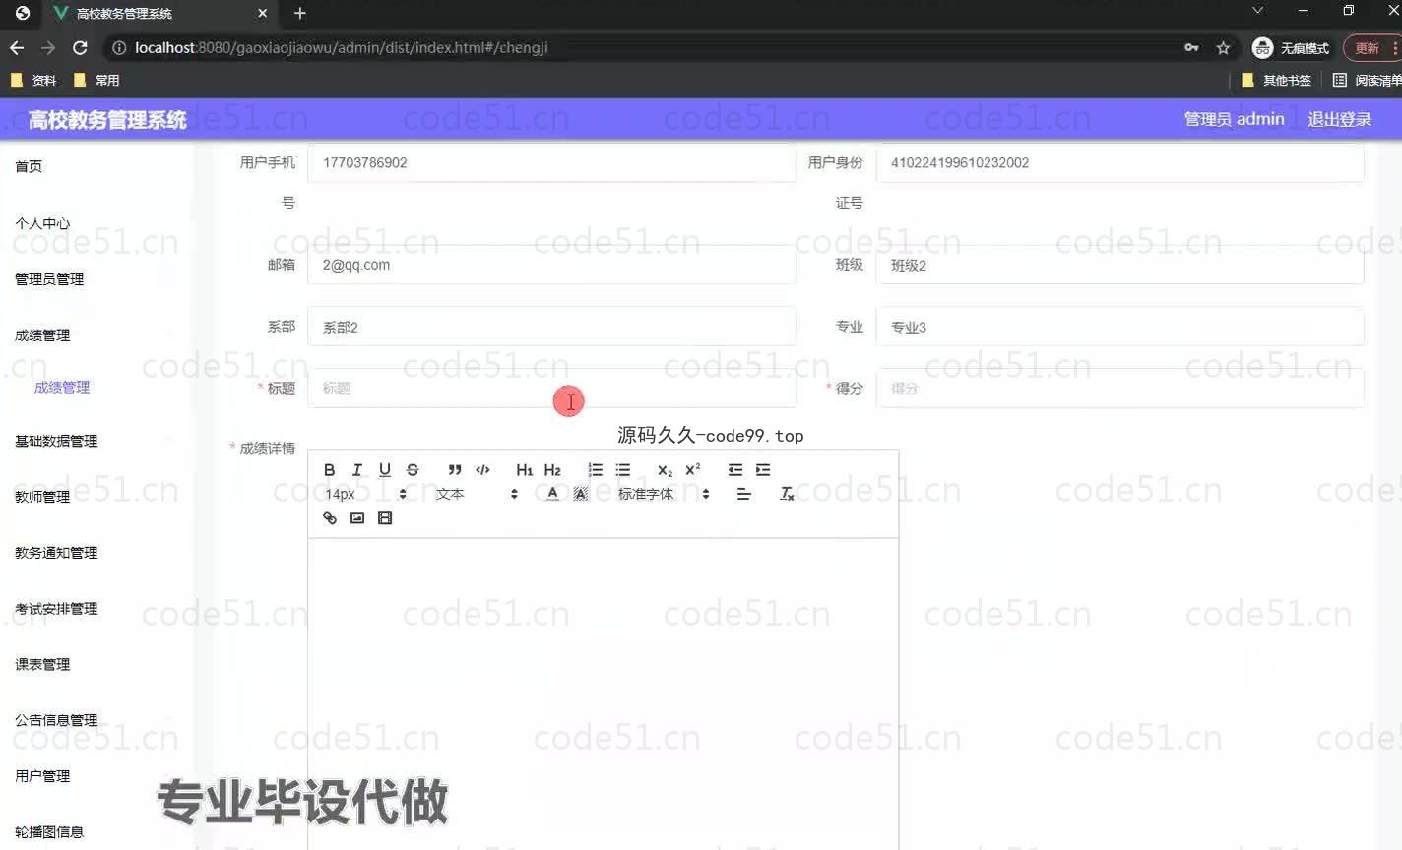The height and width of the screenshot is (850, 1402).
Task: Open new browser tab
Action: tap(300, 13)
